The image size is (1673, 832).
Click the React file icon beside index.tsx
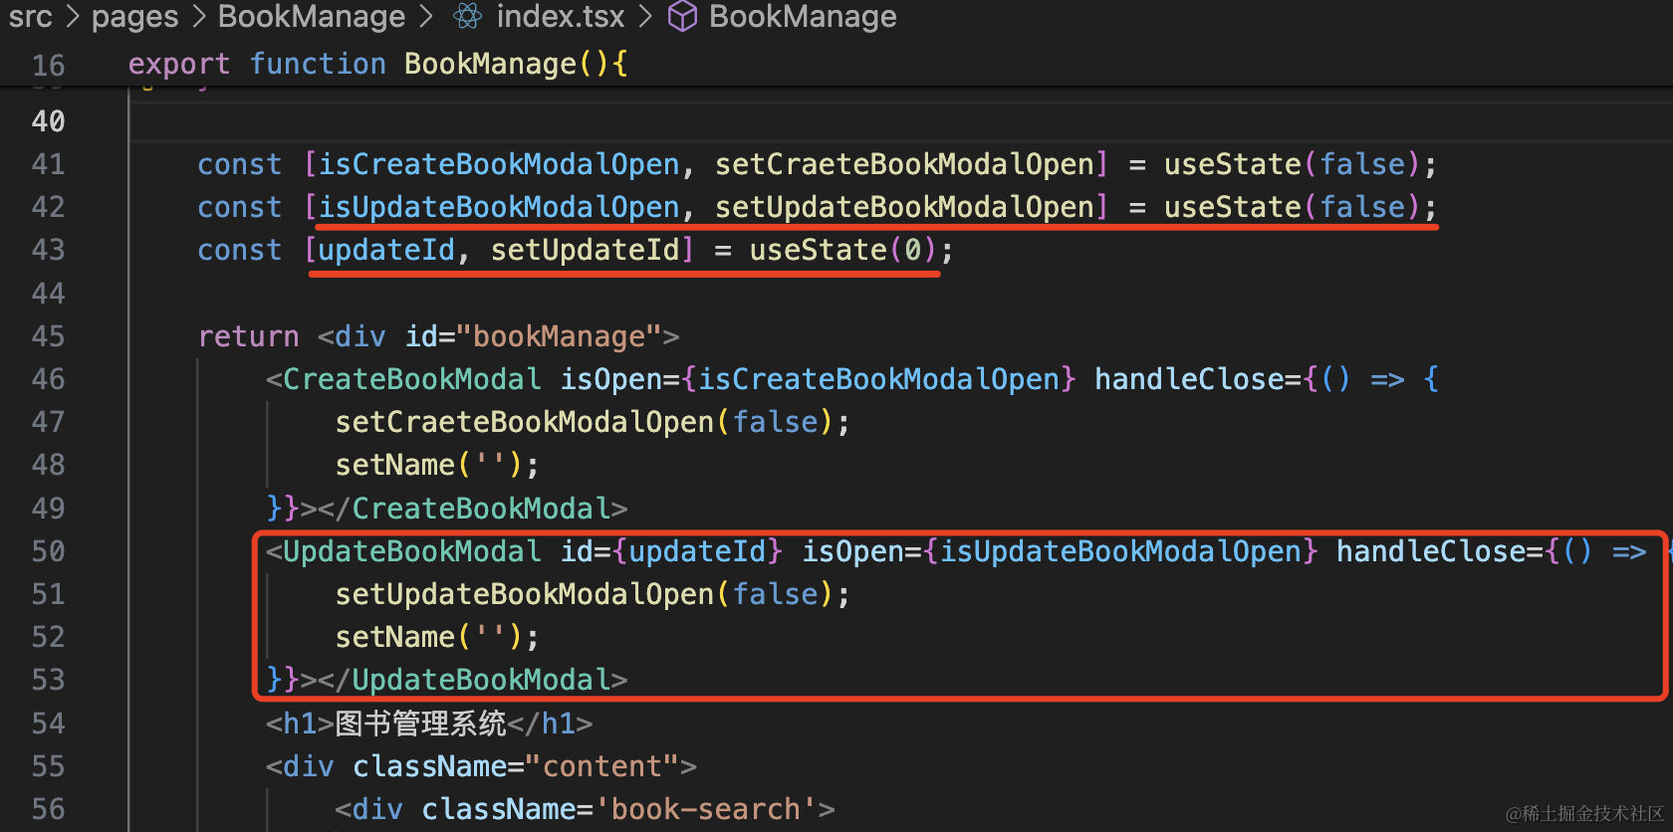click(x=467, y=16)
